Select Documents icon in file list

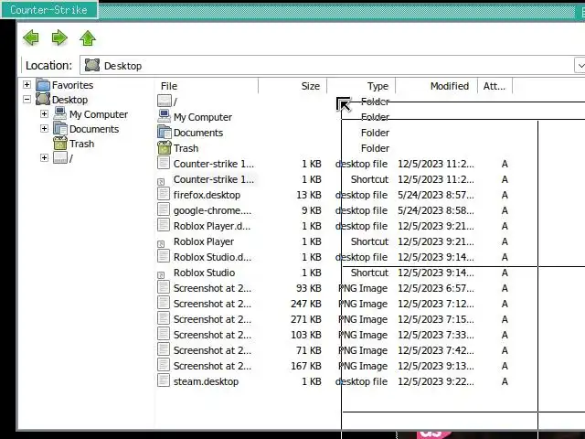click(x=165, y=132)
